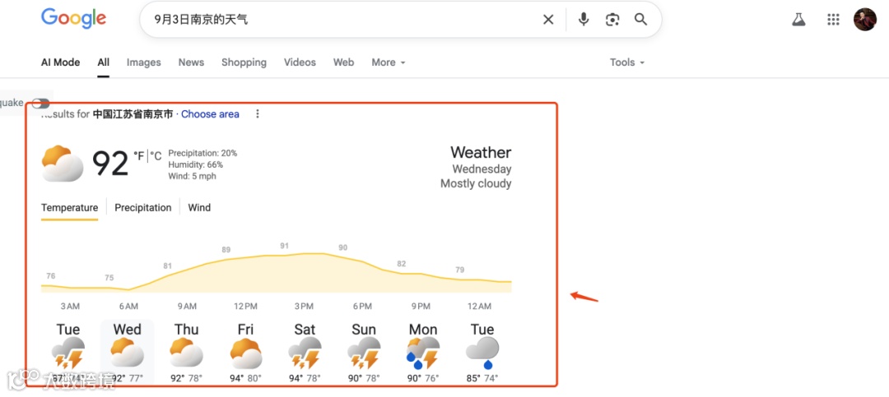Screen dimensions: 889x397
Task: Click the magnifying glass search icon
Action: tap(640, 20)
